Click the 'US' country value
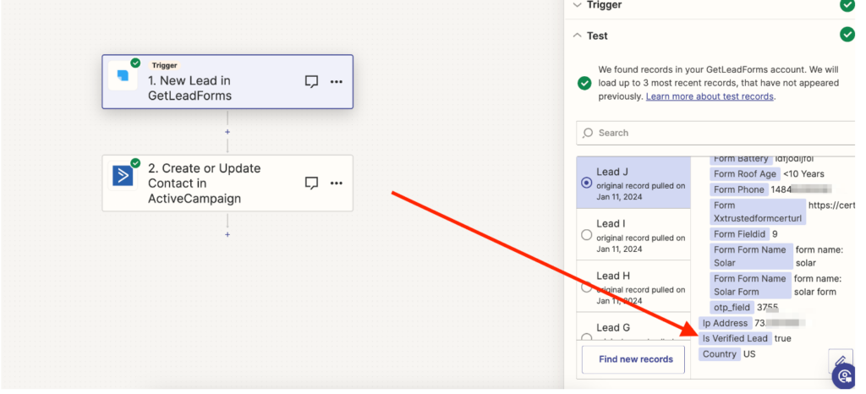The height and width of the screenshot is (394, 866). [749, 353]
